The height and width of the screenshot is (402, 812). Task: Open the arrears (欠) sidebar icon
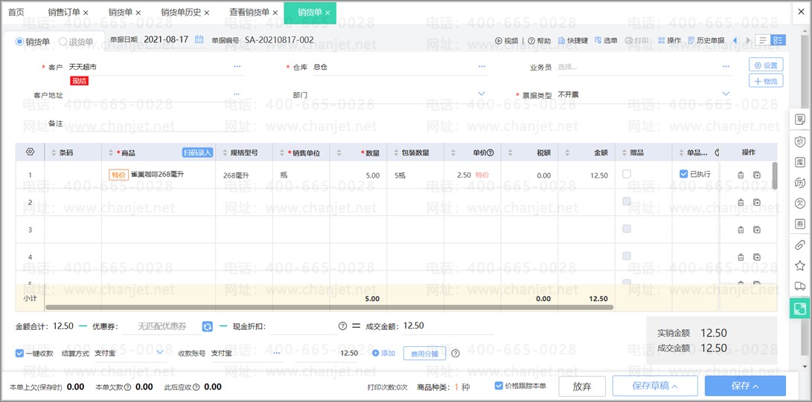point(799,203)
